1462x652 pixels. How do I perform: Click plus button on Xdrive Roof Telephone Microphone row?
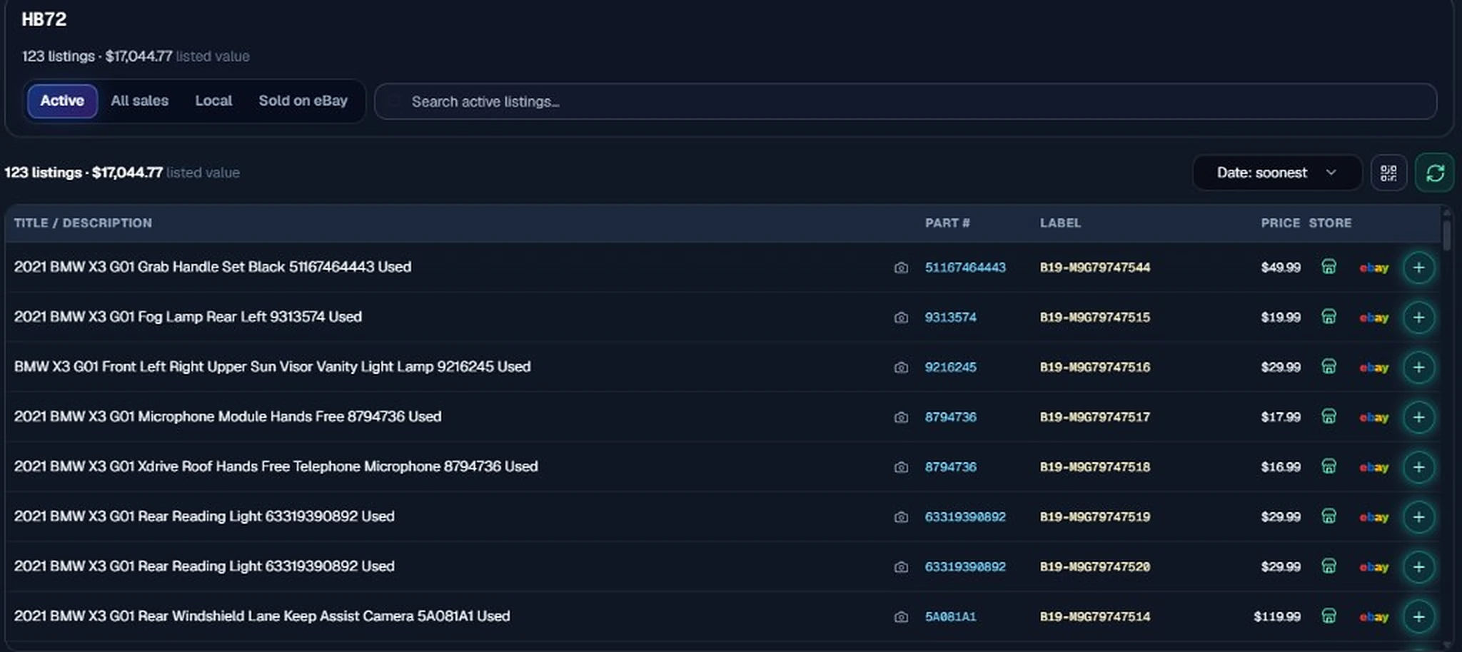click(x=1418, y=467)
